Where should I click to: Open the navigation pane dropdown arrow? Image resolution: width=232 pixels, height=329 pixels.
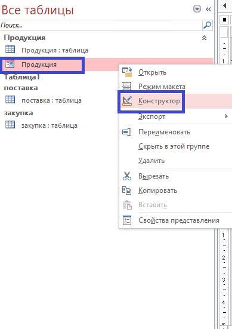click(197, 9)
